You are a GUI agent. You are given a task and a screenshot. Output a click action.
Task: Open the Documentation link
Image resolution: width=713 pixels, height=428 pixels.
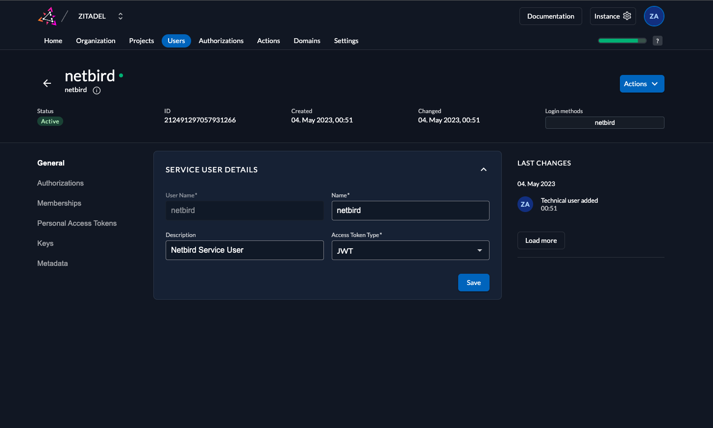(x=550, y=16)
